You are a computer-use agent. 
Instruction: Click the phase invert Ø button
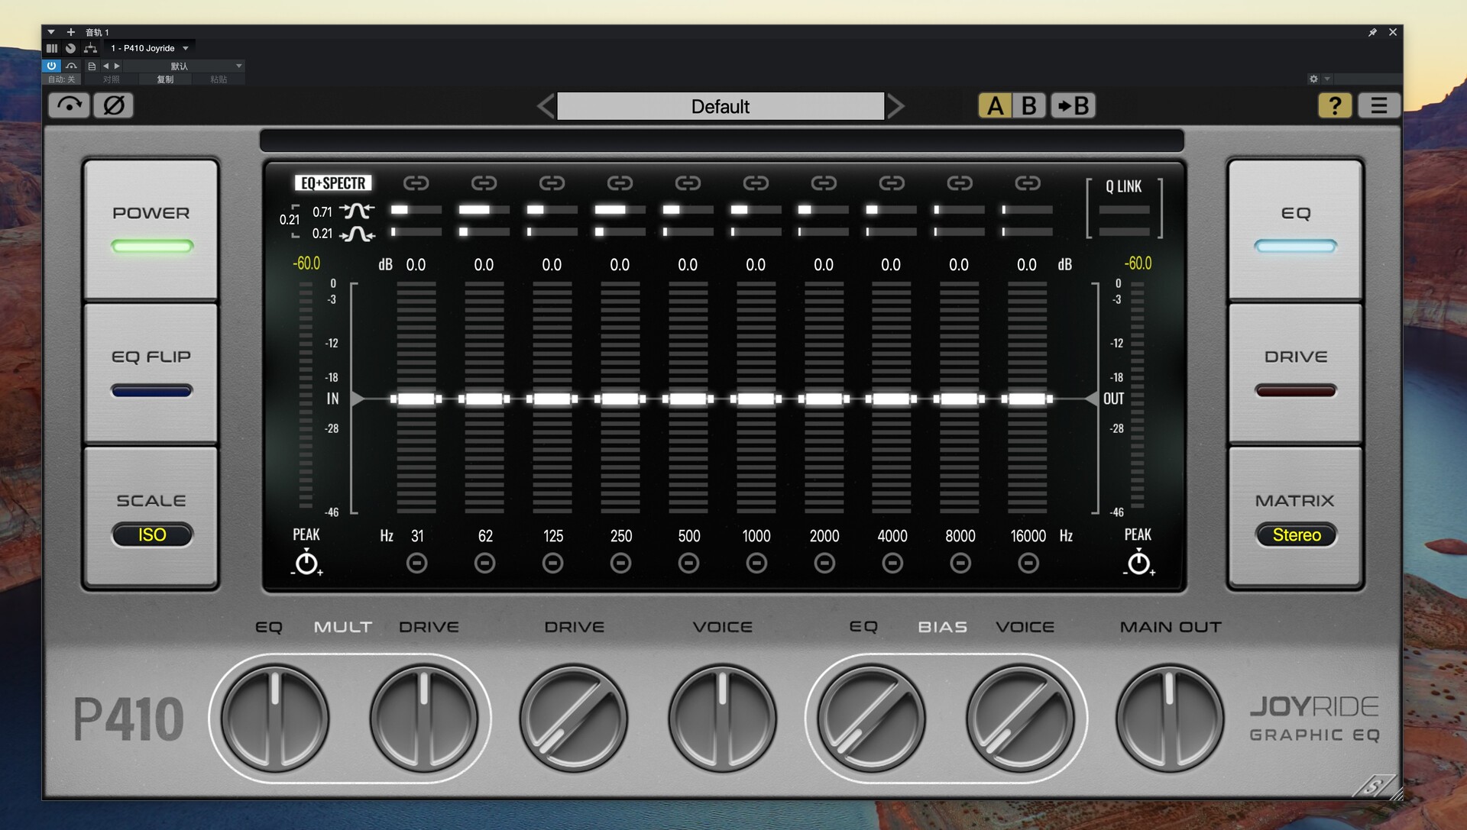click(114, 105)
